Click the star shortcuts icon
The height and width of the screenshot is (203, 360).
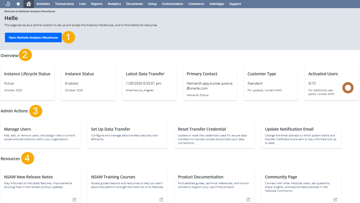pyautogui.click(x=18, y=4)
